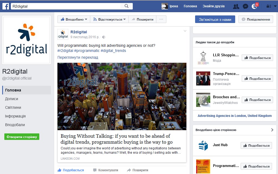The width and height of the screenshot is (278, 174).
Task: Click inside the R2digital search field
Action: point(66,6)
